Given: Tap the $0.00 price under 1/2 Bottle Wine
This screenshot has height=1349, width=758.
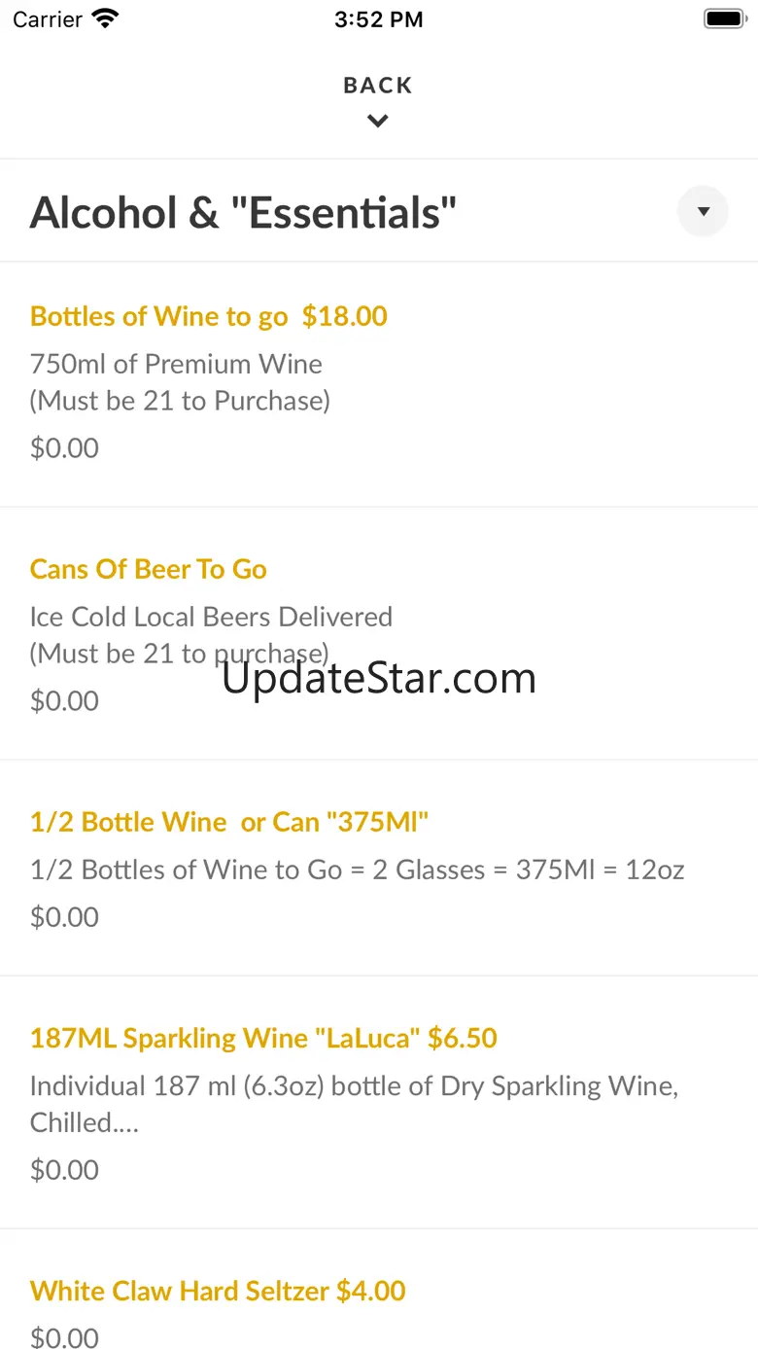Looking at the screenshot, I should pos(64,916).
